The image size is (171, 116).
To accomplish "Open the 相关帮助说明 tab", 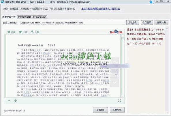I will pyautogui.click(x=40, y=17).
